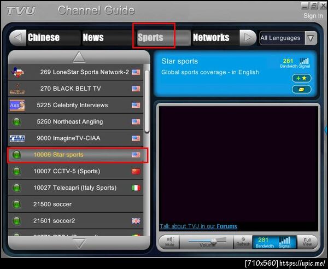Screen dimensions: 328x269
Task: Click the US flag on LoneStar Sports row
Action: click(136, 72)
